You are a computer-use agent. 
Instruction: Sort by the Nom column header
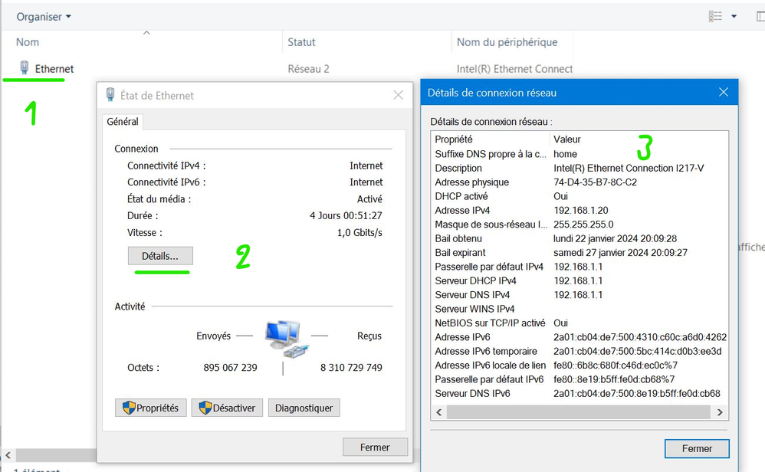tap(28, 42)
